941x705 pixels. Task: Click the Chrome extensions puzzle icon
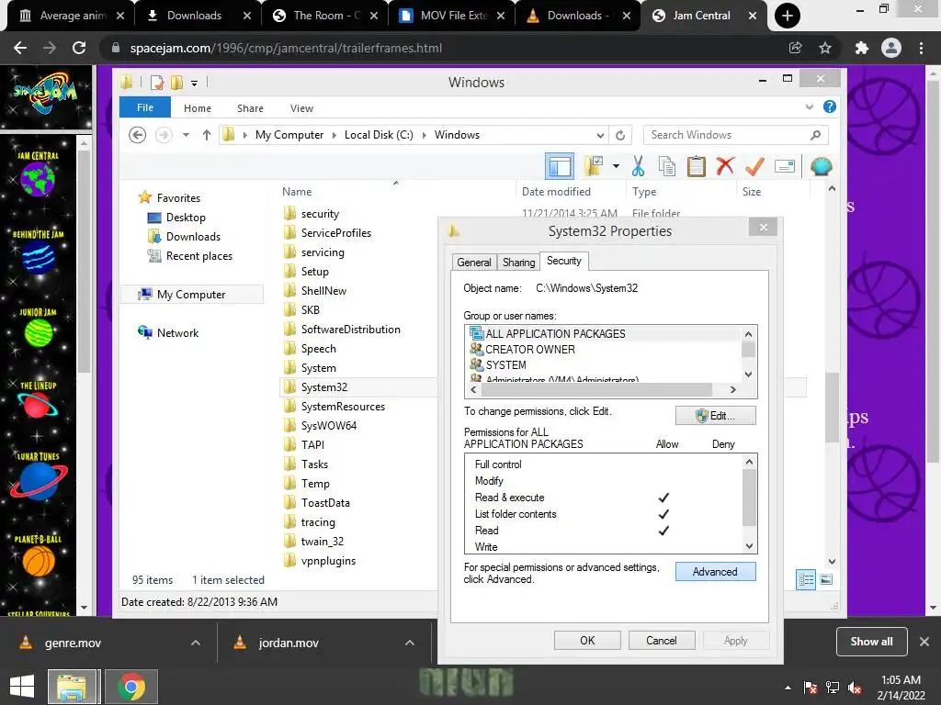point(862,48)
